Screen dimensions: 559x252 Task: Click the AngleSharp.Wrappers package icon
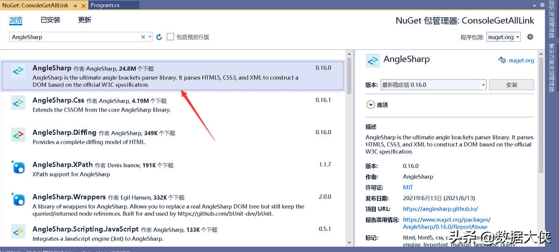18,199
